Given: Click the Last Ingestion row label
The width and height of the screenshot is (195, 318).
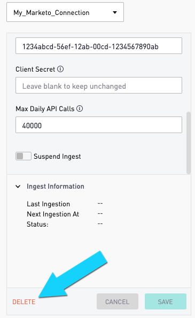Looking at the screenshot, I should click(x=48, y=204).
